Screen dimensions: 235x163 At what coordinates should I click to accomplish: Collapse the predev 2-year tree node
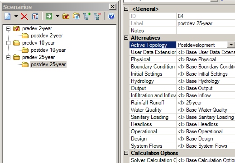(x=8, y=28)
